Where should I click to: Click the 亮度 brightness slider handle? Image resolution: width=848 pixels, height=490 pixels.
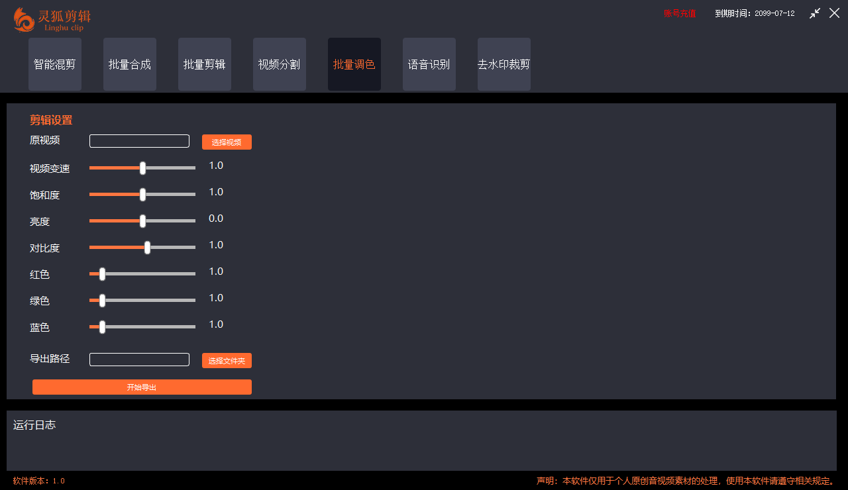[x=142, y=220]
